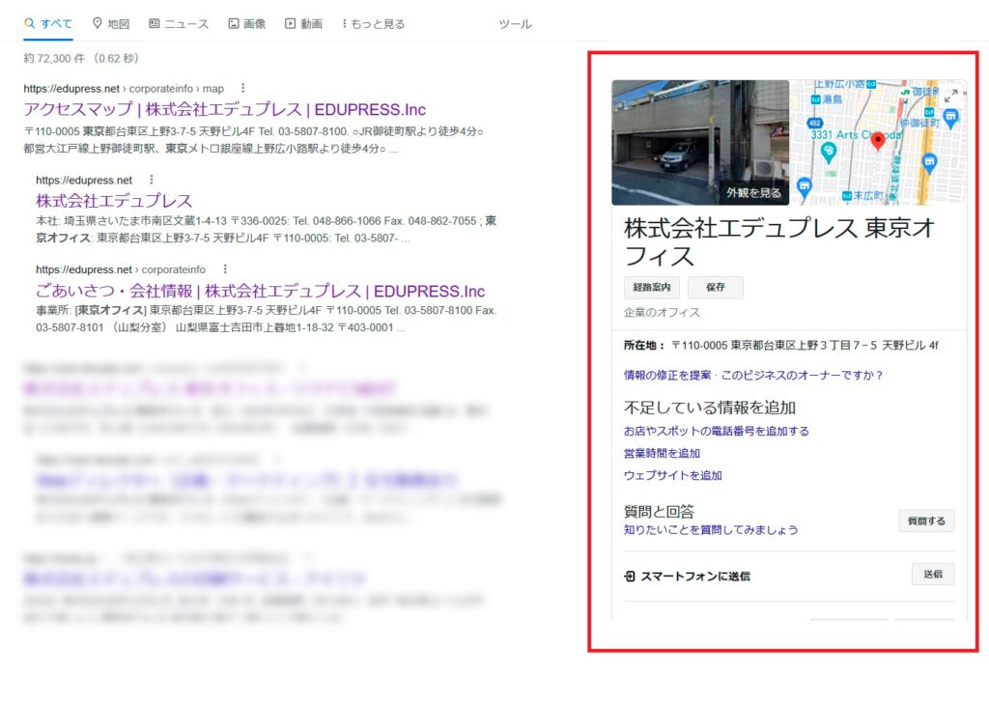Click the result count 約 72,300 件 text

[54, 59]
